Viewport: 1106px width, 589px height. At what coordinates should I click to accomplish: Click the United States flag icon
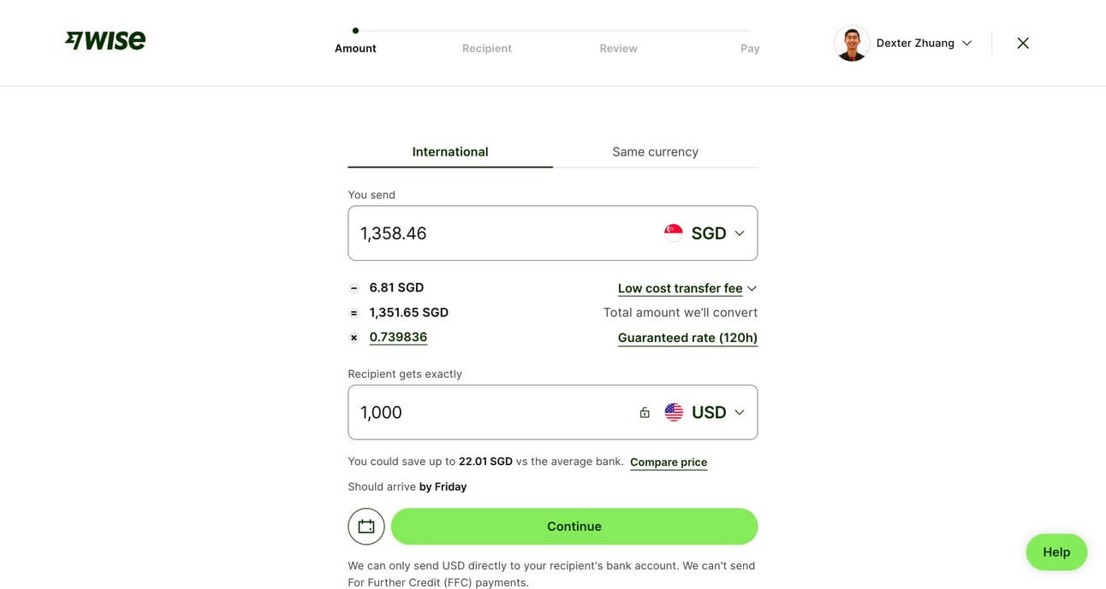click(x=674, y=413)
